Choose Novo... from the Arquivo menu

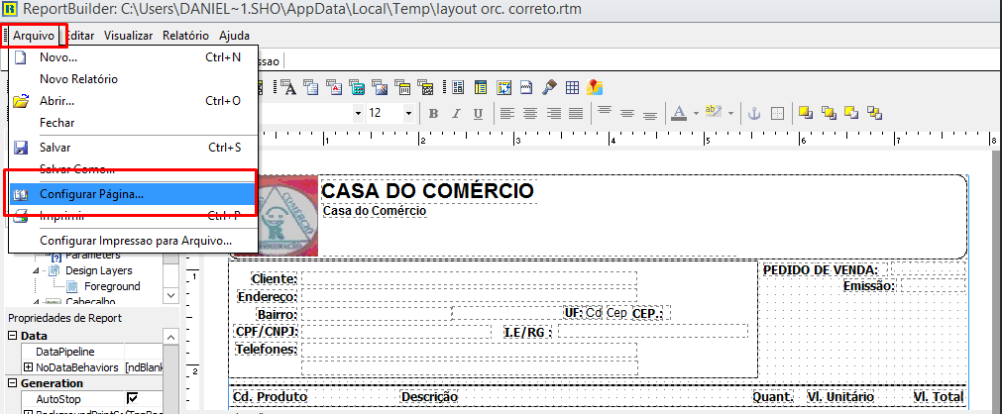[134, 57]
